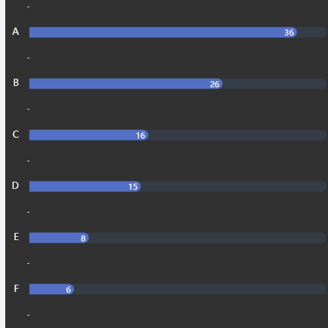Click the value label 26
Screen dimensions: 328x328
215,84
